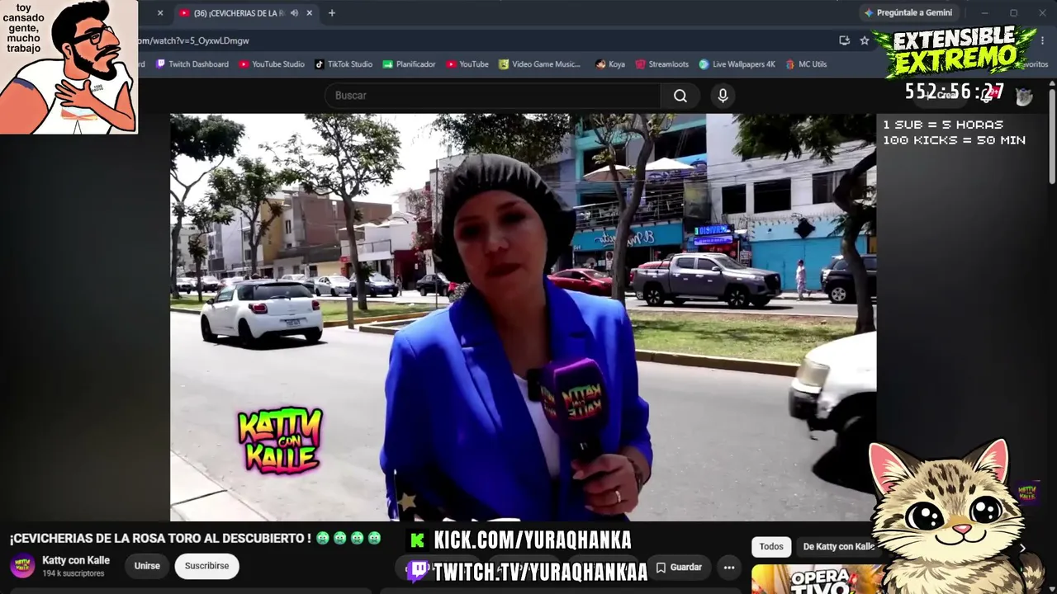Open the TikTok Studio bookmark
The height and width of the screenshot is (594, 1057).
[x=344, y=64]
